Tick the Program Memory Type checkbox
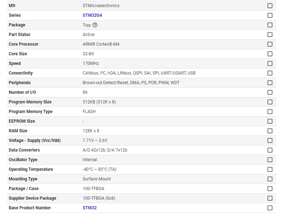 pyautogui.click(x=270, y=112)
